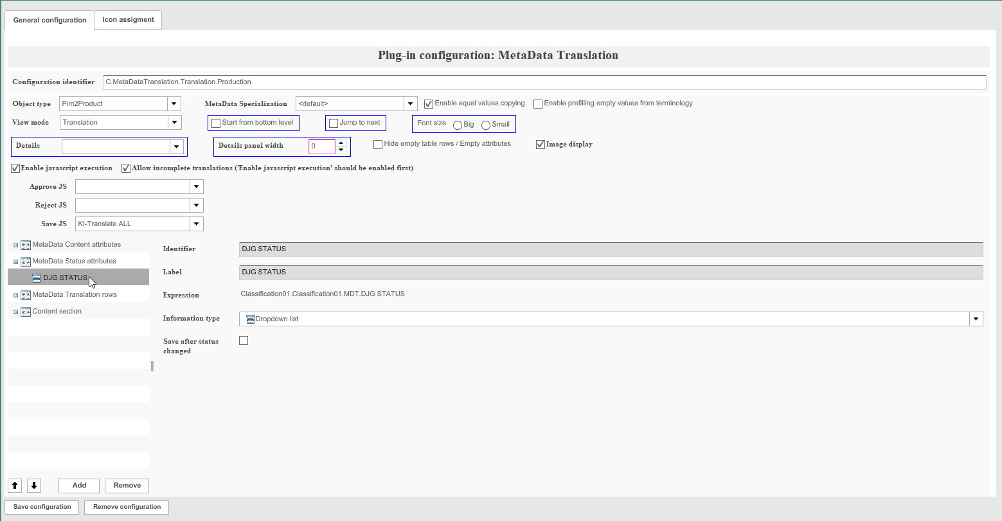Screen dimensions: 1002x521
Task: Open the Object type dropdown
Action: (174, 103)
